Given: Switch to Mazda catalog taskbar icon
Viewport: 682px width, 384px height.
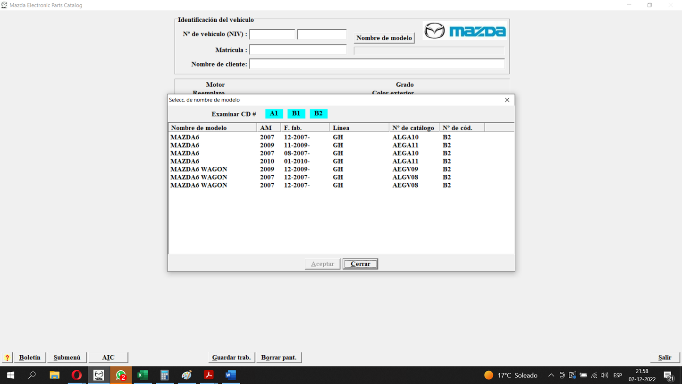Looking at the screenshot, I should pyautogui.click(x=99, y=375).
